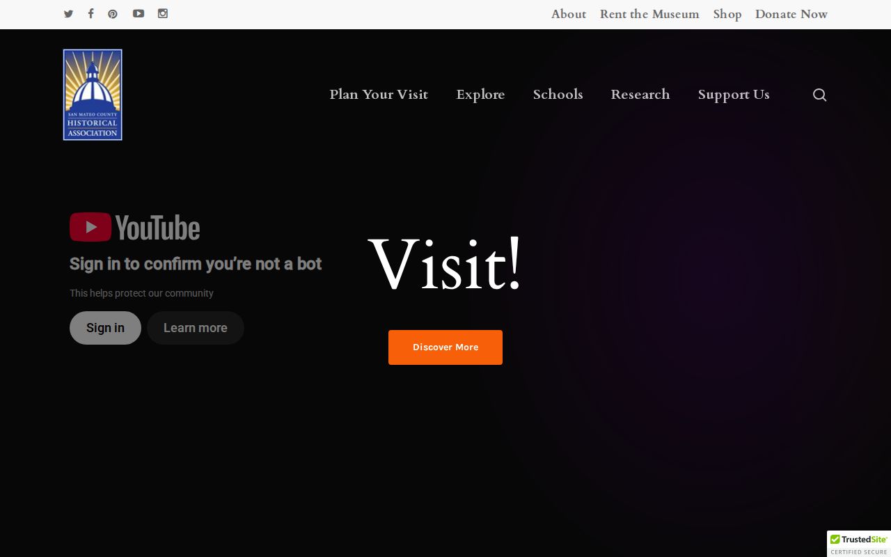Open the Twitter social link
This screenshot has height=557, width=891.
click(68, 14)
